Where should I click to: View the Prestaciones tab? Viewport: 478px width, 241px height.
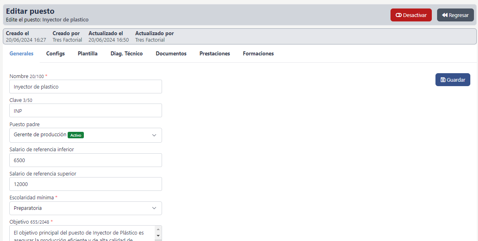click(215, 53)
